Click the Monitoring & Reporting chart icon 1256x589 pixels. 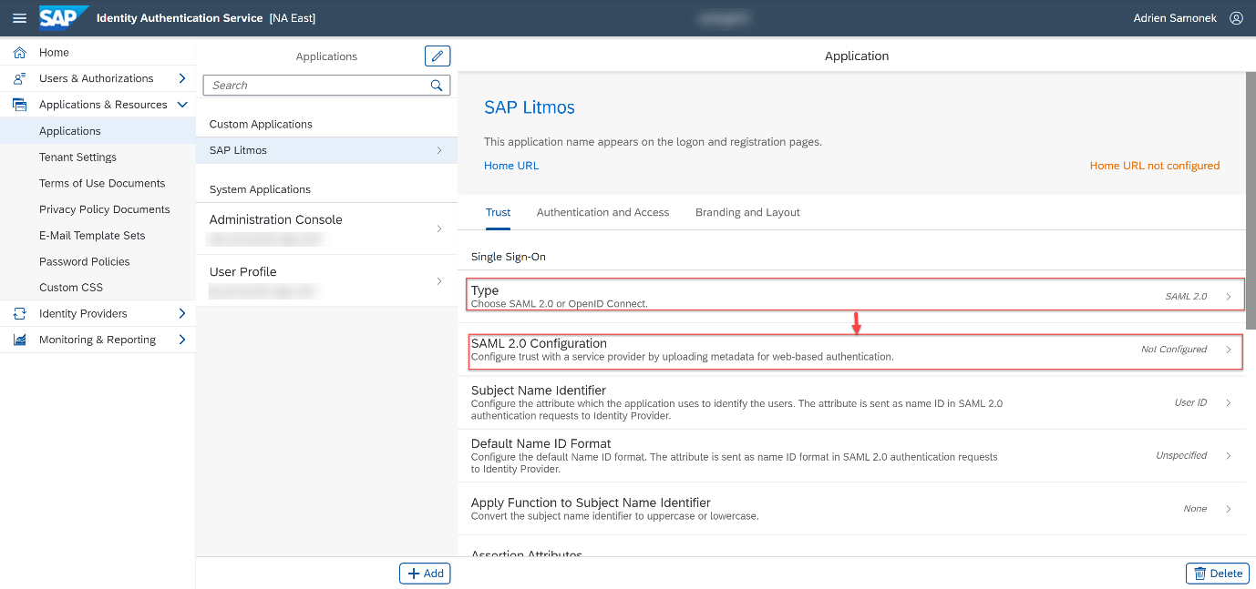coord(19,340)
